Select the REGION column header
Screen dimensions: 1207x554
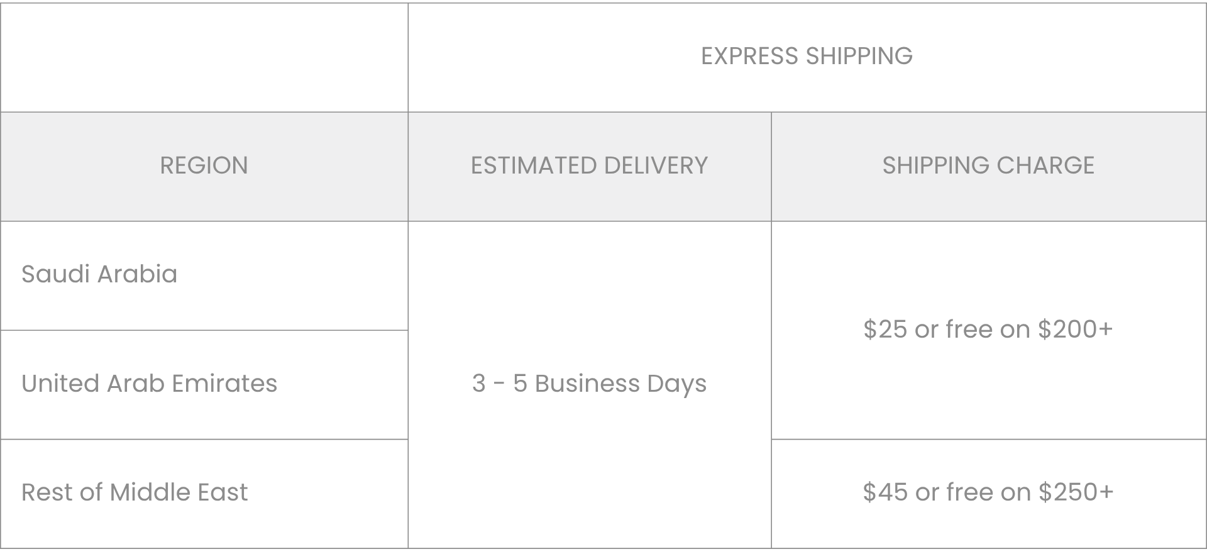[204, 166]
